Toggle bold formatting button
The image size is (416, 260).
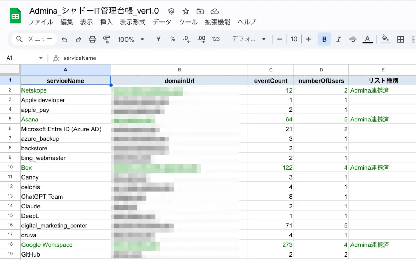pyautogui.click(x=324, y=39)
